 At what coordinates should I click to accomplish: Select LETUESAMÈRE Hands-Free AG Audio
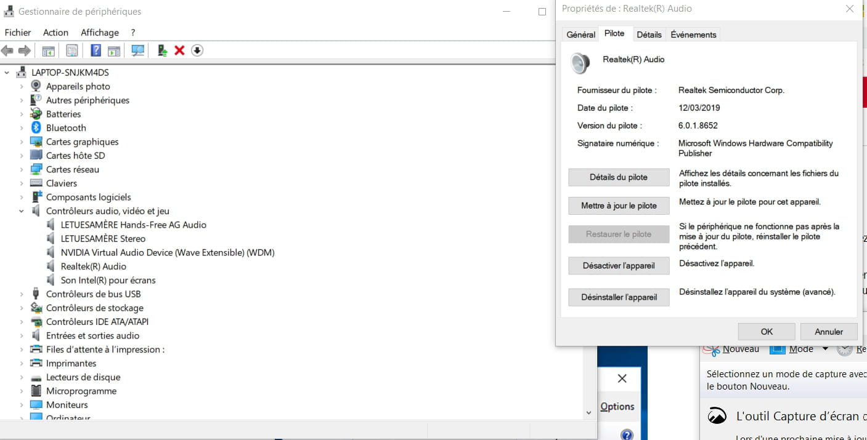pyautogui.click(x=134, y=225)
